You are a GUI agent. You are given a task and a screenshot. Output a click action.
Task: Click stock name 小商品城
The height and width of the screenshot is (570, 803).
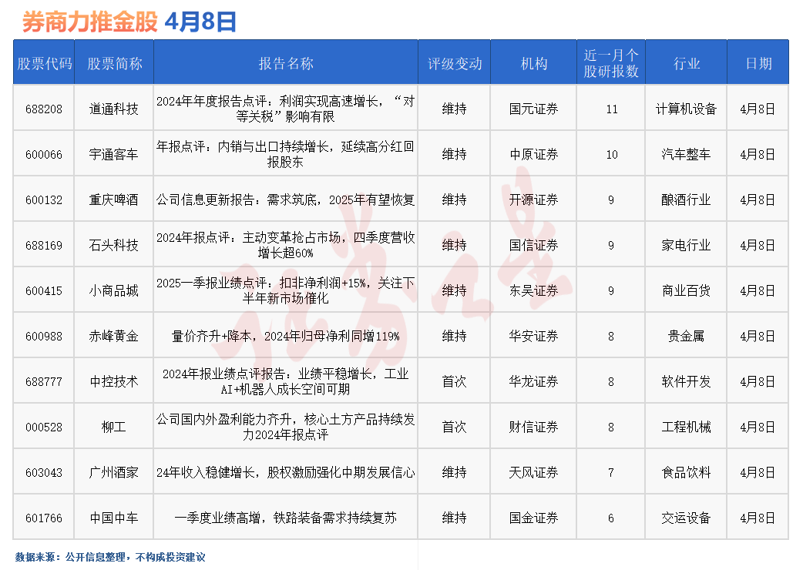coord(114,291)
